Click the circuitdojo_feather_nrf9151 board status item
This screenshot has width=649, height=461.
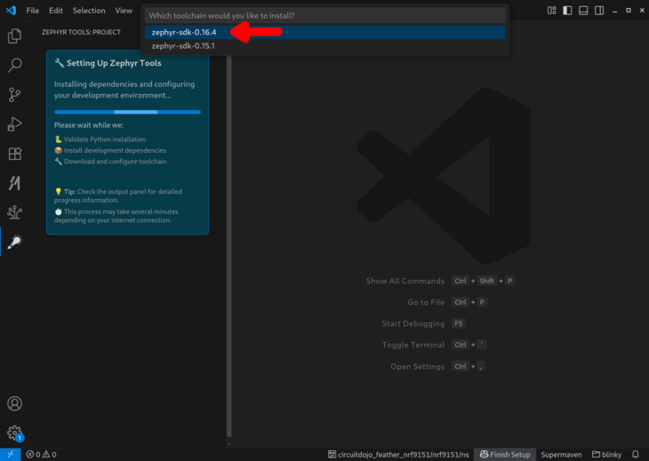(398, 455)
